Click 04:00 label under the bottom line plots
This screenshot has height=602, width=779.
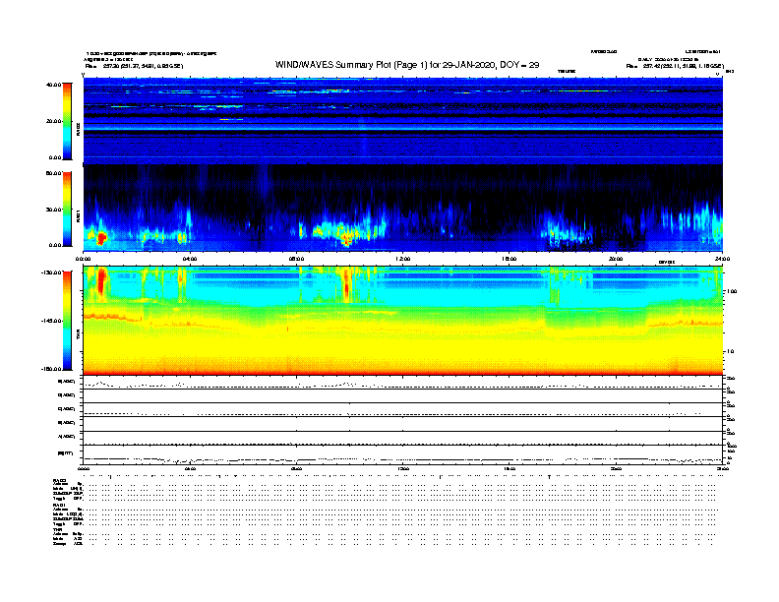[x=190, y=468]
